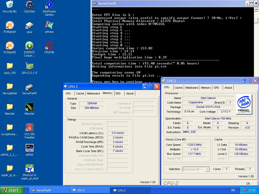Click the Code Name Coppermine field
259x194 pixels.
[x=196, y=102]
